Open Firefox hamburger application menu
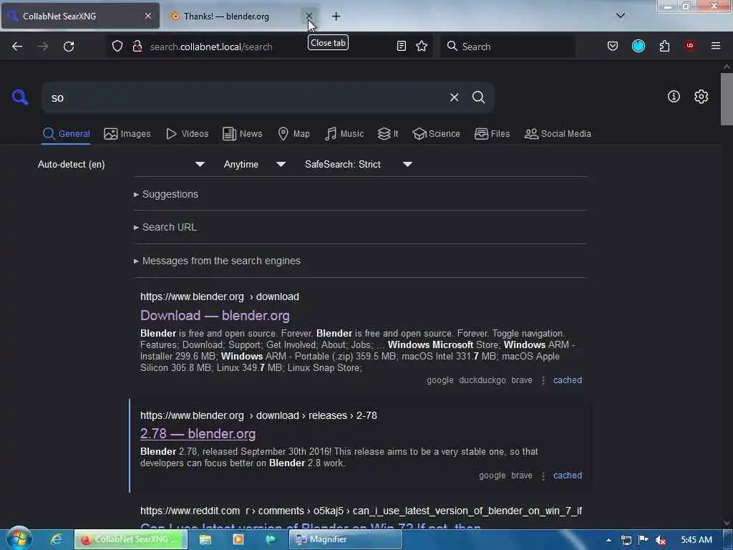The height and width of the screenshot is (550, 733). 716,46
